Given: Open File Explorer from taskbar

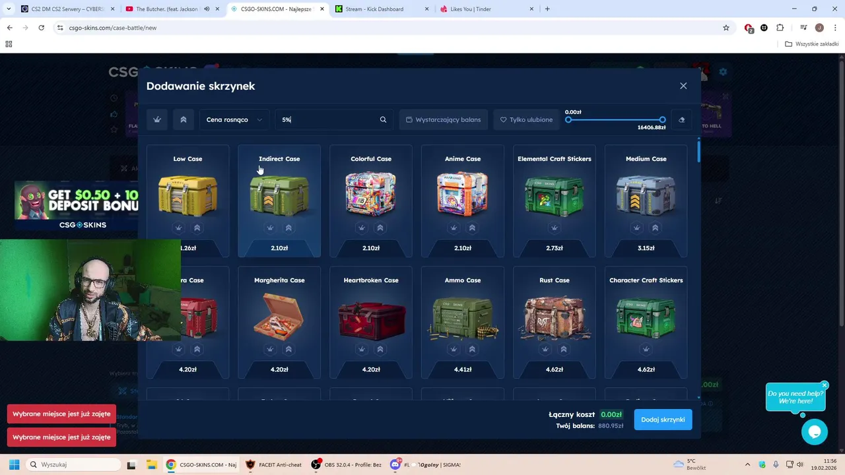Looking at the screenshot, I should coord(151,464).
